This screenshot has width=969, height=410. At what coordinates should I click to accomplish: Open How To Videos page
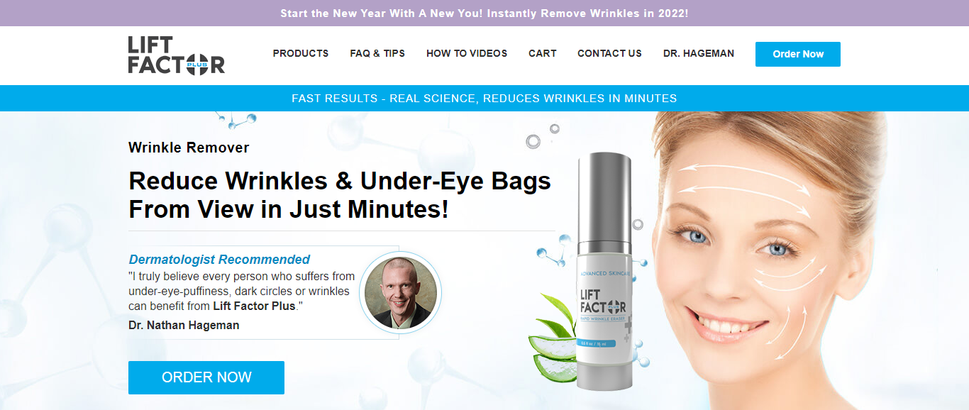[467, 53]
